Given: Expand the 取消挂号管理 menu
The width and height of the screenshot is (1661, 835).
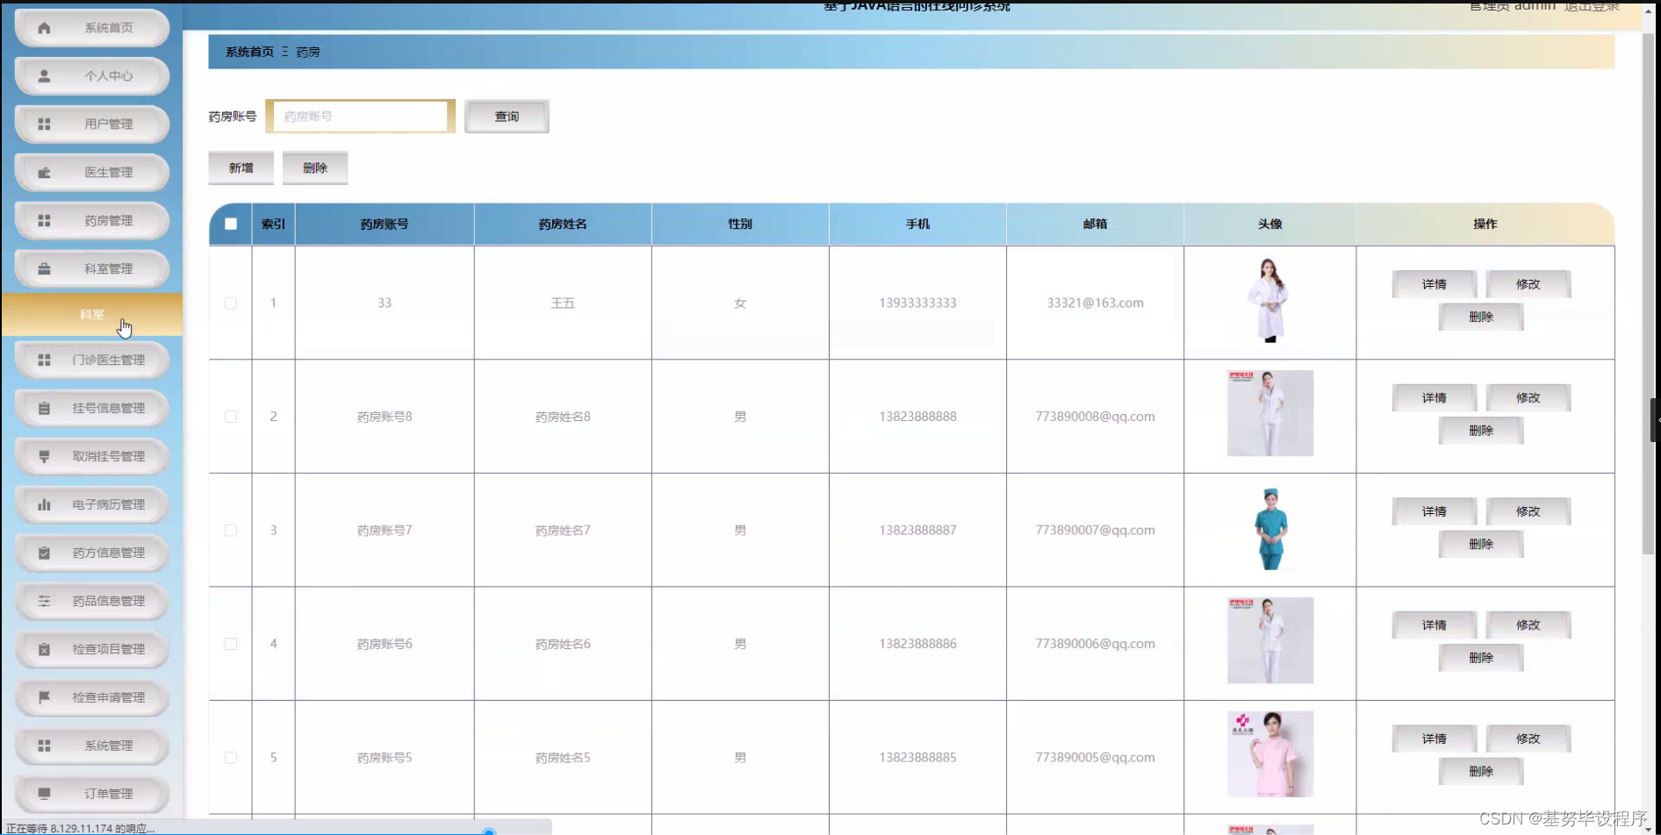Looking at the screenshot, I should point(92,457).
